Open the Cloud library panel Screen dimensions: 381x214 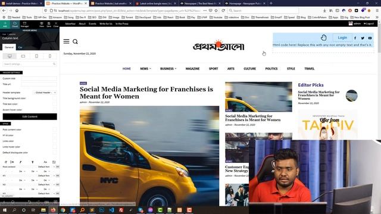pos(15,24)
